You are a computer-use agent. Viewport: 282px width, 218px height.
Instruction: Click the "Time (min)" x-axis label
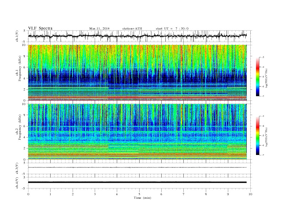(x=142, y=198)
